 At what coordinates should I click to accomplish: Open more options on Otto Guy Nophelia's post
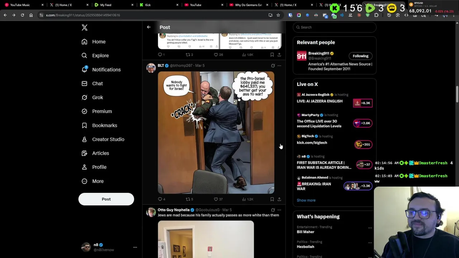279,210
